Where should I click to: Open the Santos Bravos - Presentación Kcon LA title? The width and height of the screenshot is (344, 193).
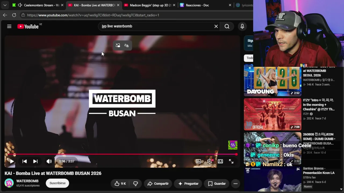[319, 170]
